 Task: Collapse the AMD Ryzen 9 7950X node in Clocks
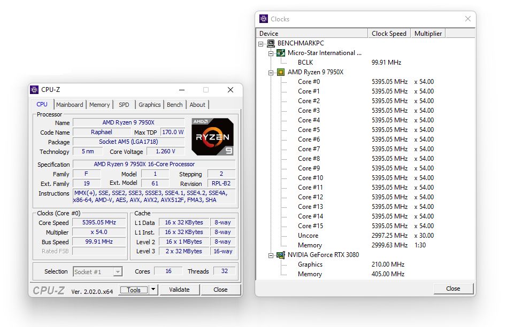(271, 73)
